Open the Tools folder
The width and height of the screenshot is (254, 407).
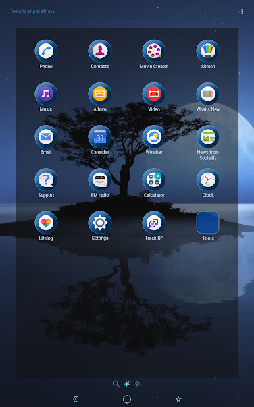[x=208, y=223]
